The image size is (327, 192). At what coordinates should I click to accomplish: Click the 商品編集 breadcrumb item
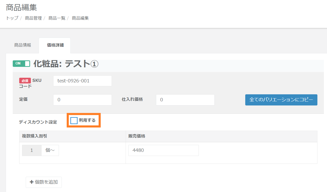tap(80, 18)
